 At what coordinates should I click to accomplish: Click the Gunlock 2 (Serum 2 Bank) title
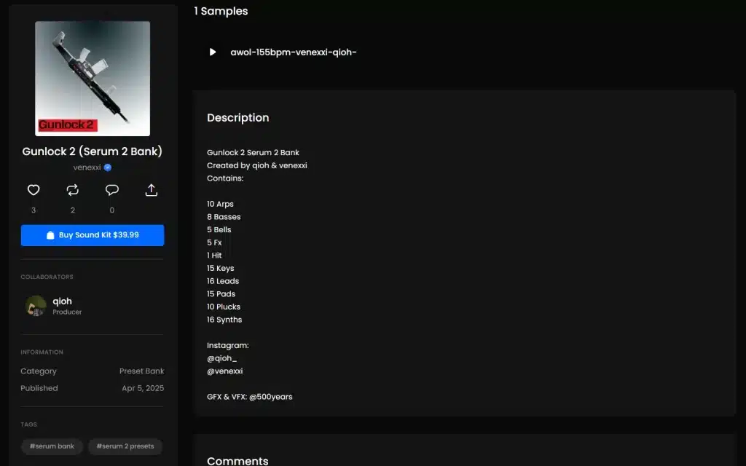pos(93,151)
